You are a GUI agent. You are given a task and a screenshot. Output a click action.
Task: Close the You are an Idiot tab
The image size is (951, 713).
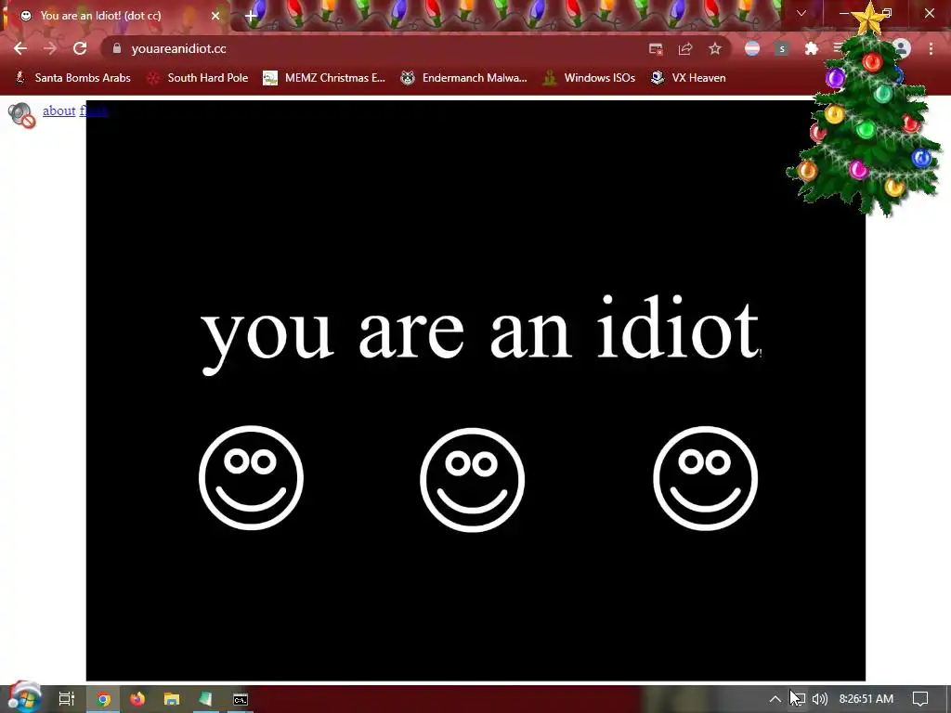coord(215,16)
